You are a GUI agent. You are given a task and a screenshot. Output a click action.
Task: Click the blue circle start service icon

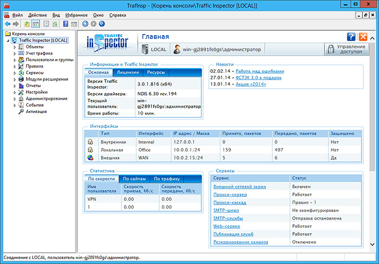tap(85, 24)
